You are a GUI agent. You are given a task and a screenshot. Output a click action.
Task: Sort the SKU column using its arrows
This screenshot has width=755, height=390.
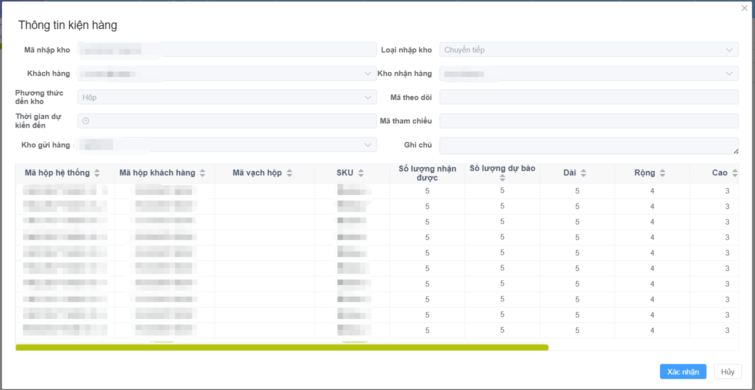tap(361, 173)
